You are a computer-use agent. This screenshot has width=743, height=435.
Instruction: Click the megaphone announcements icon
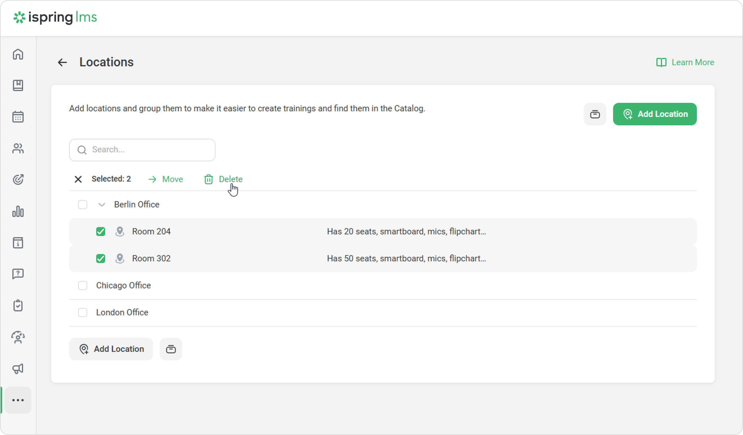tap(18, 369)
